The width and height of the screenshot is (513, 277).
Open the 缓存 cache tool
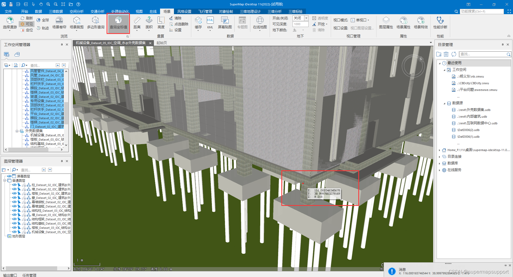click(198, 23)
